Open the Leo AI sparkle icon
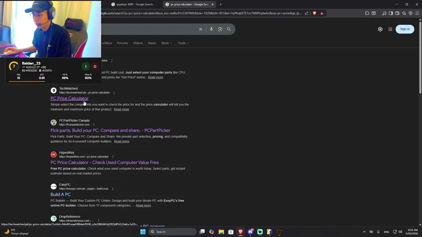422x237 pixels. 404,13
